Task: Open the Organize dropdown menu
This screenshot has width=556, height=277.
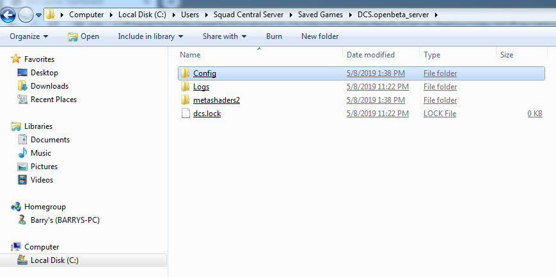Action: [x=29, y=36]
